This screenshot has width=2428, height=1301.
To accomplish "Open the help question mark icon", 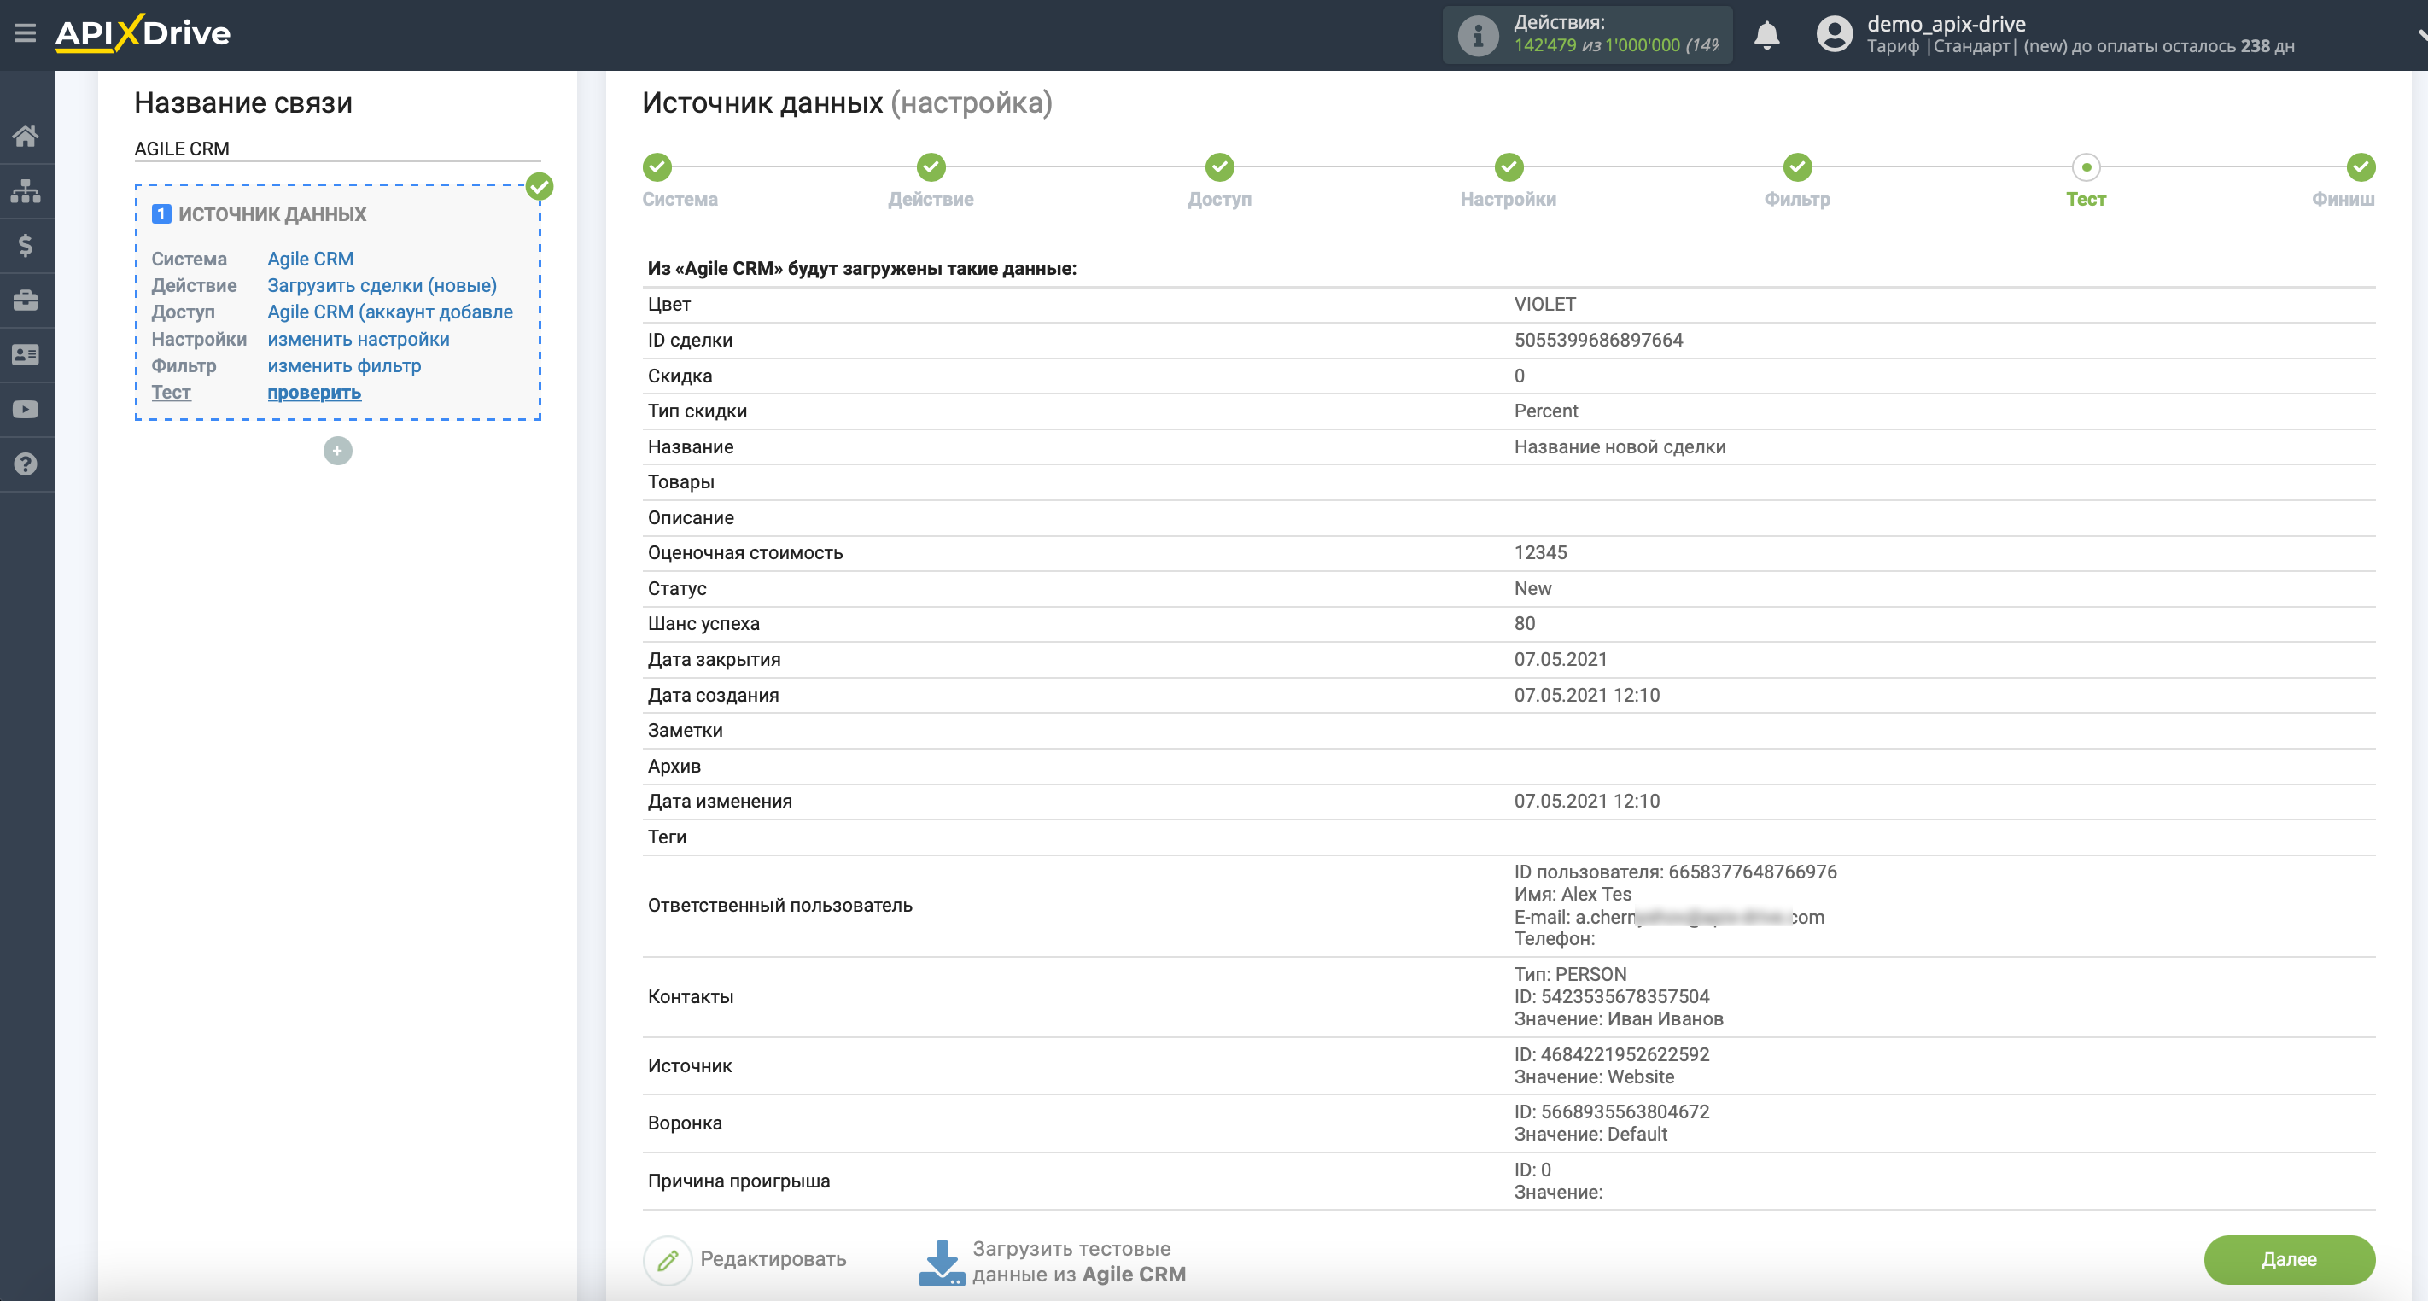I will click(26, 464).
